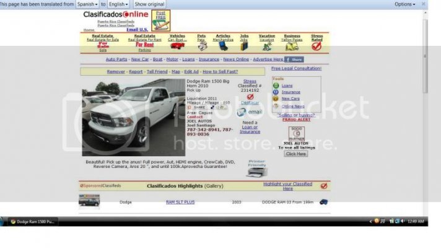Click the Stress Rated checkmark icon
441x248 pixels.
pyautogui.click(x=317, y=46)
